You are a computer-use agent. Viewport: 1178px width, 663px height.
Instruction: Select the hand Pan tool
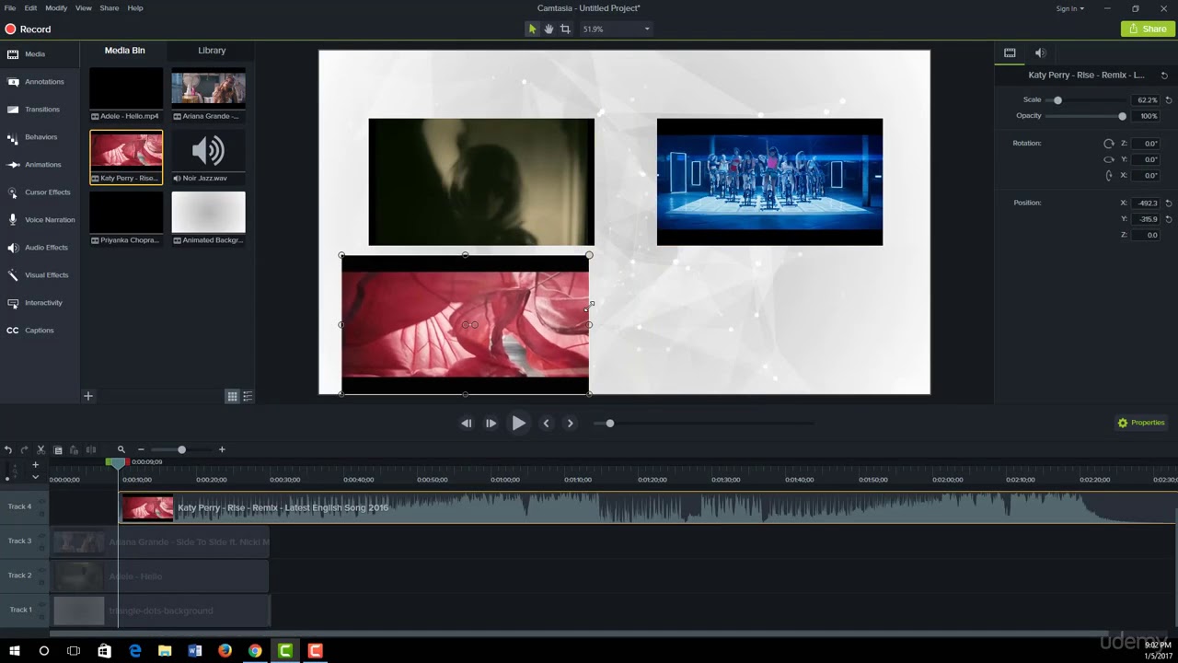[549, 29]
